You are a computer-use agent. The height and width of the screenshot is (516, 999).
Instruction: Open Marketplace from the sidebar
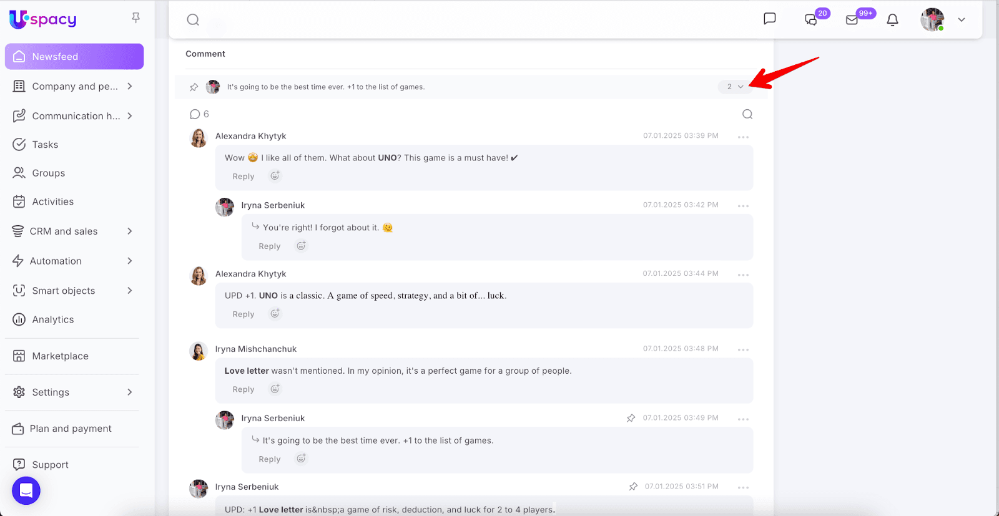point(60,356)
